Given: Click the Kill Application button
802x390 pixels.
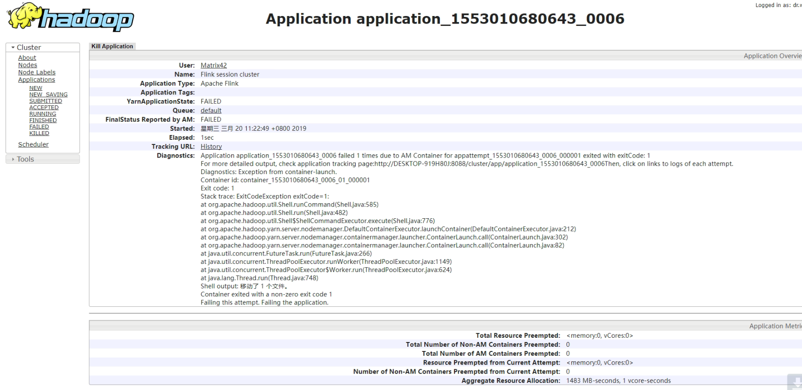Looking at the screenshot, I should click(x=112, y=46).
